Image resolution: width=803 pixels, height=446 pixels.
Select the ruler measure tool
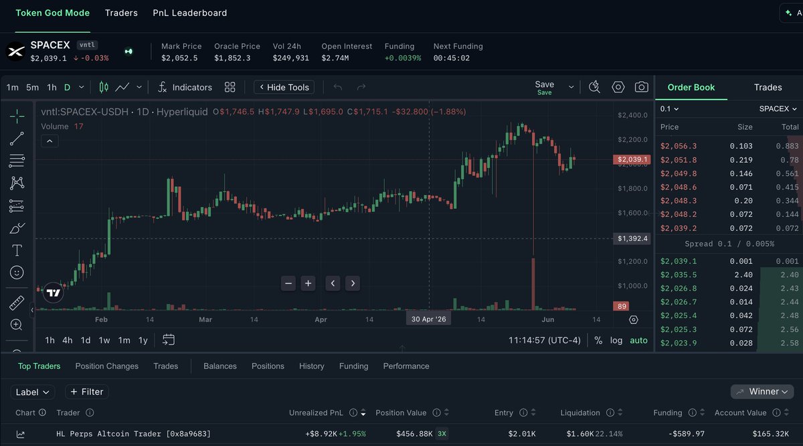[x=17, y=303]
